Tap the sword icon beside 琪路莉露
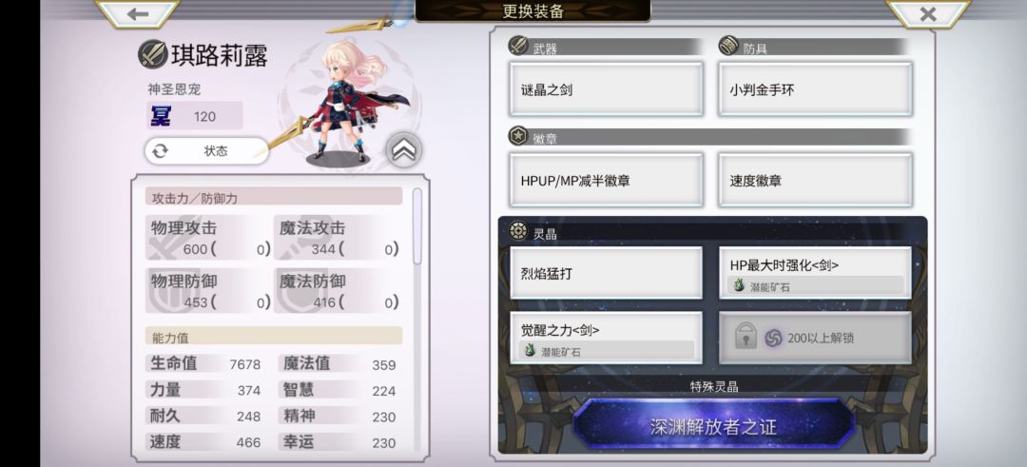 [x=152, y=54]
